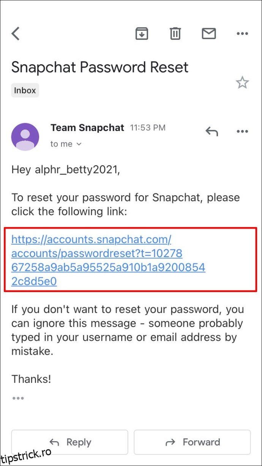Viewport: 262px width, 466px height.
Task: Click the reply arrow icon beside the timestamp
Action: (x=212, y=131)
